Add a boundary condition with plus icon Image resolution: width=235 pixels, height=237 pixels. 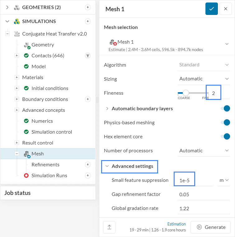[x=88, y=99]
